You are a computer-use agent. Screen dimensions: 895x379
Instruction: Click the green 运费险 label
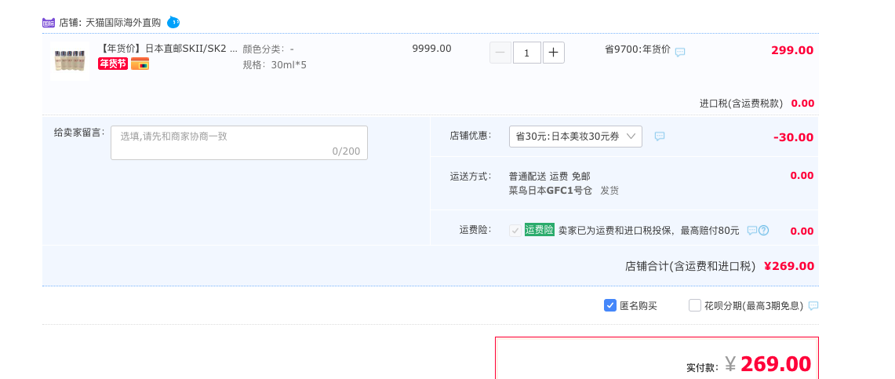[540, 229]
